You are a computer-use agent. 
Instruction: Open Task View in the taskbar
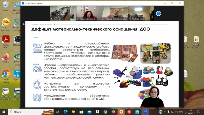pos(57,112)
